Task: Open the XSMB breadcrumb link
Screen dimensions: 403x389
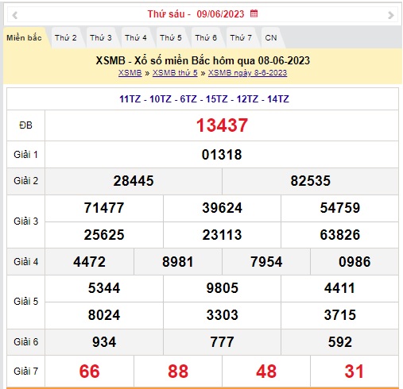Action: [x=130, y=73]
